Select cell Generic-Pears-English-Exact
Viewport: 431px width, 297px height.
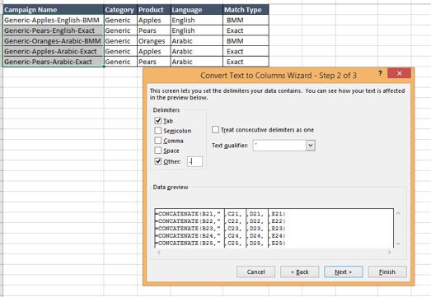[54, 30]
